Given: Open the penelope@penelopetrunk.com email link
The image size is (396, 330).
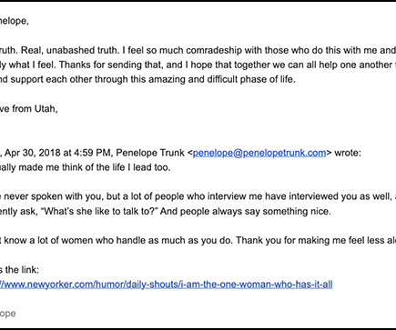Looking at the screenshot, I should click(x=259, y=153).
